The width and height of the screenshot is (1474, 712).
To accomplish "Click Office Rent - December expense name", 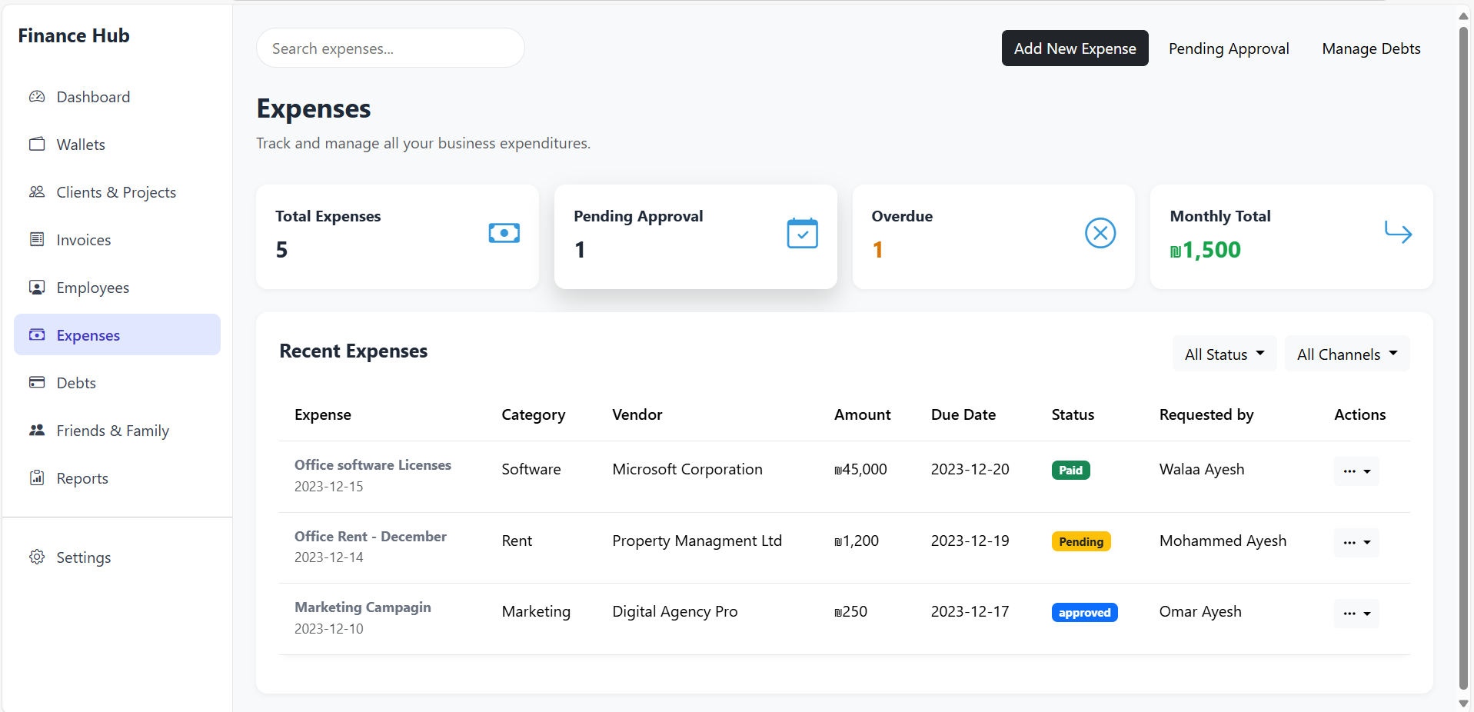I will (371, 537).
